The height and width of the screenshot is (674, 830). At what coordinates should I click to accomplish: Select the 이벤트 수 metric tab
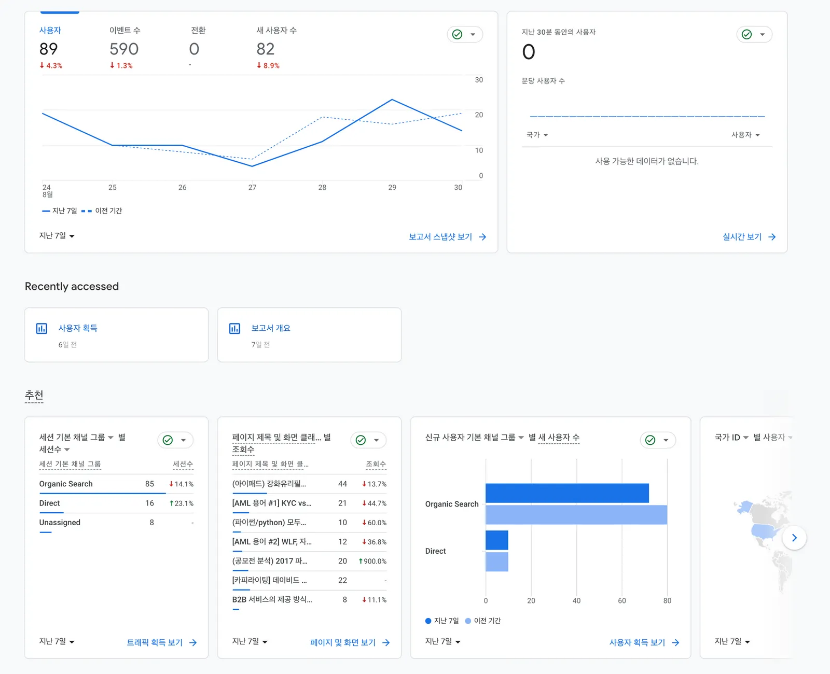tap(125, 48)
